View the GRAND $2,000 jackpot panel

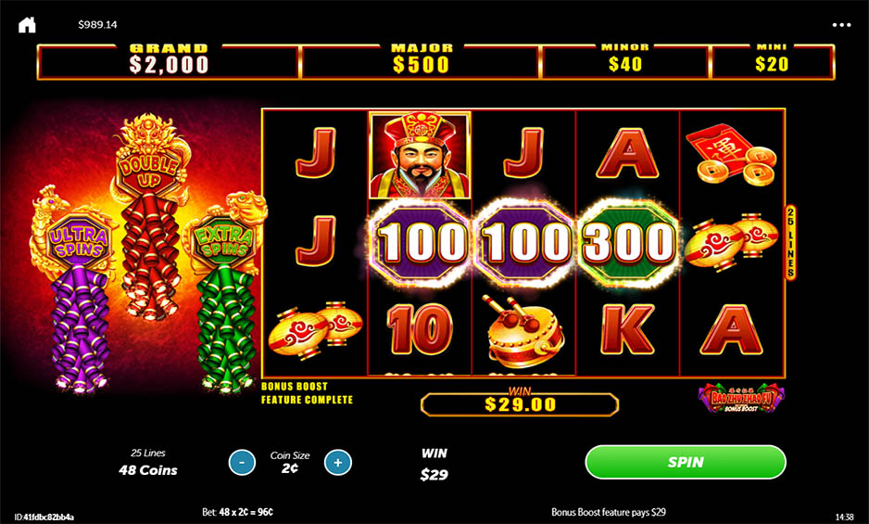pos(169,60)
